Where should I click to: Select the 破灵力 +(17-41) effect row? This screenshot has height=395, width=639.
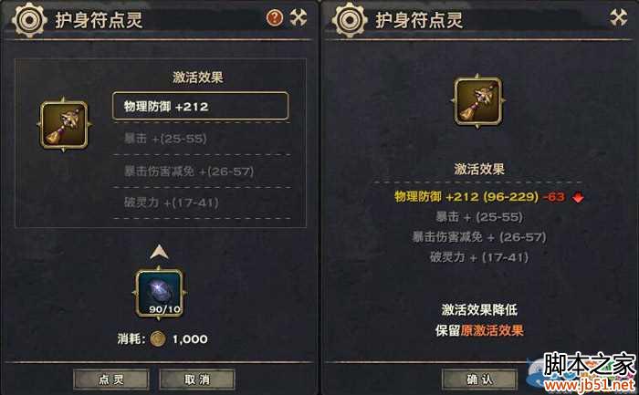(x=202, y=203)
